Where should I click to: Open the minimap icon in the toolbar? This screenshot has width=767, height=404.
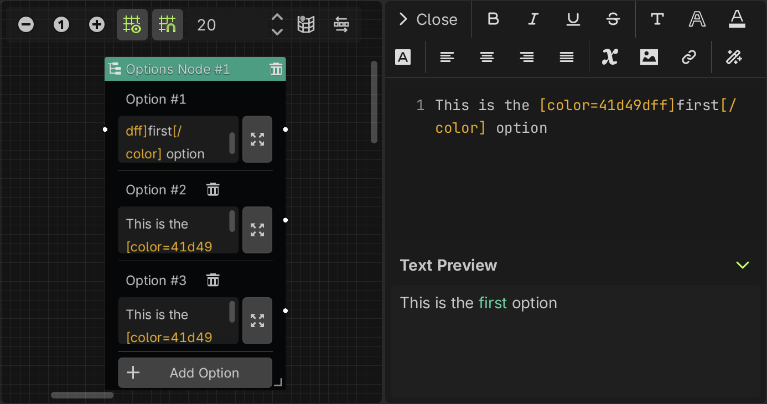307,24
